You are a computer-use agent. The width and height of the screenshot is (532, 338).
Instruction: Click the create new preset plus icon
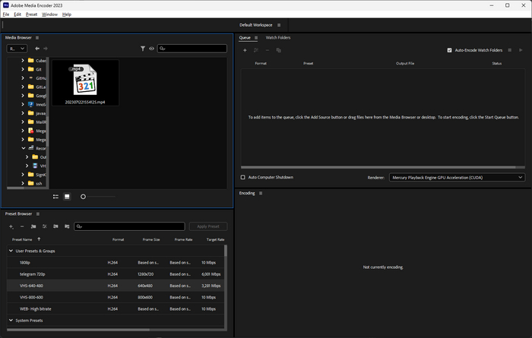(11, 226)
